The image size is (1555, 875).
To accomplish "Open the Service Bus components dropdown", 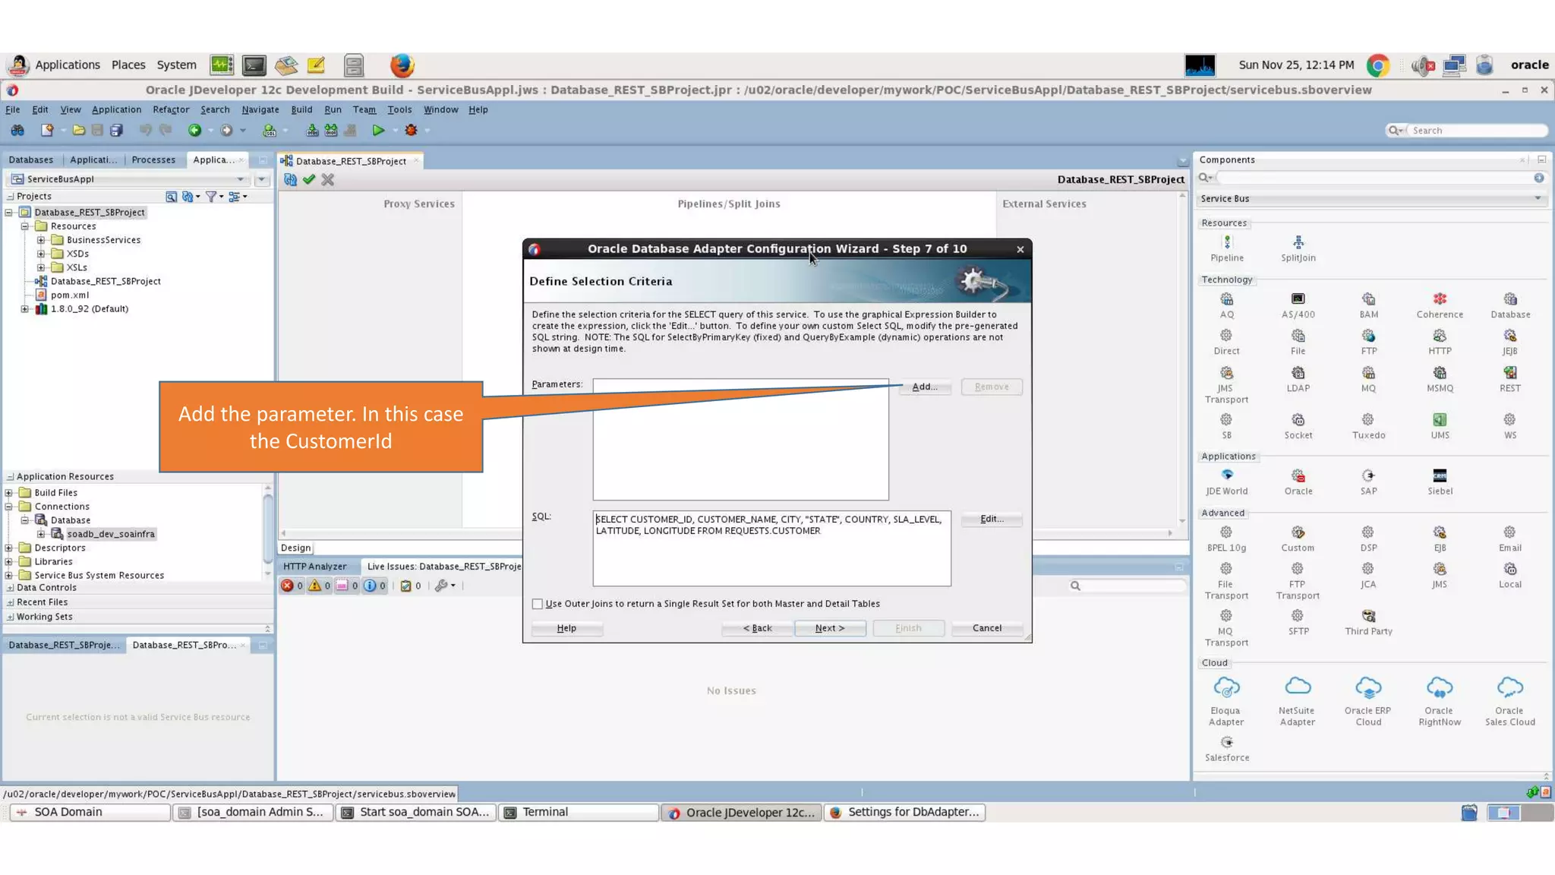I will pos(1538,198).
